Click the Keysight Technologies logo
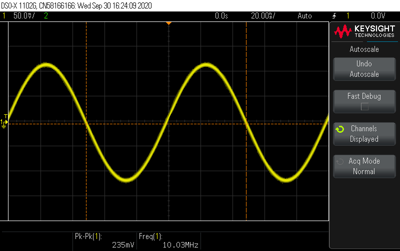The width and height of the screenshot is (400, 251). [363, 32]
